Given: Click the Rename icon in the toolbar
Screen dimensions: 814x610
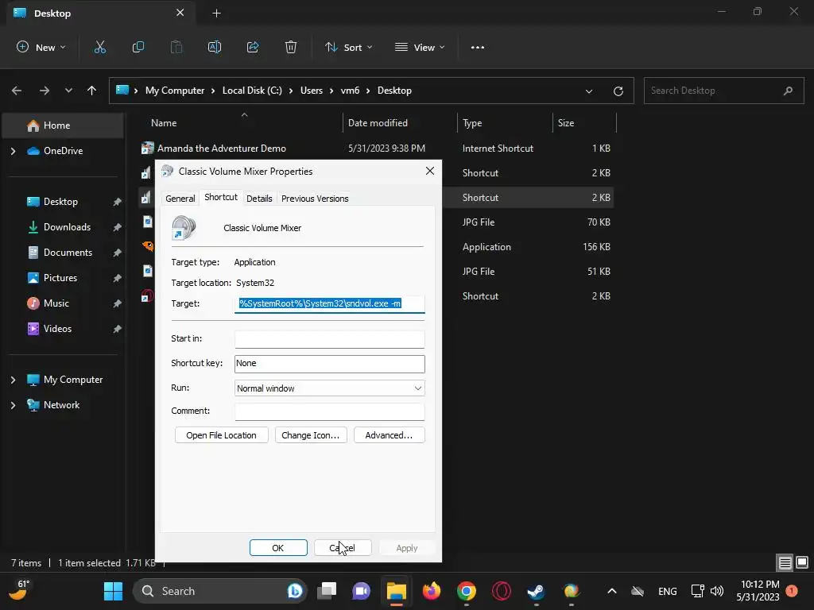Looking at the screenshot, I should click(215, 47).
